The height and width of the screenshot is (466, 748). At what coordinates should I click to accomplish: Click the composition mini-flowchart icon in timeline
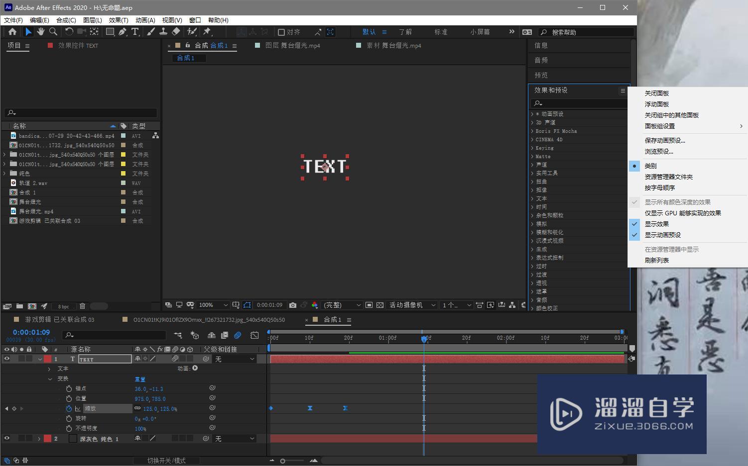(178, 335)
